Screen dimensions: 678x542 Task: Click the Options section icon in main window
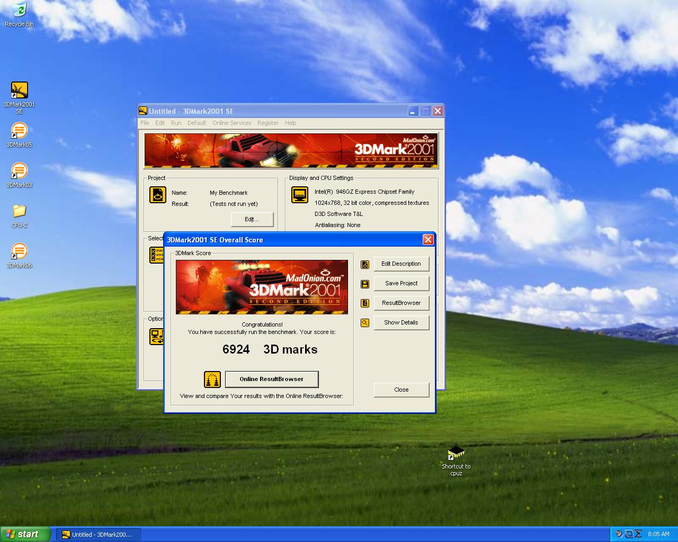[x=156, y=337]
